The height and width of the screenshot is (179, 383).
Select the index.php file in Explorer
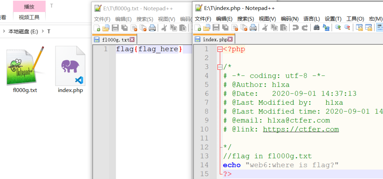pyautogui.click(x=70, y=70)
